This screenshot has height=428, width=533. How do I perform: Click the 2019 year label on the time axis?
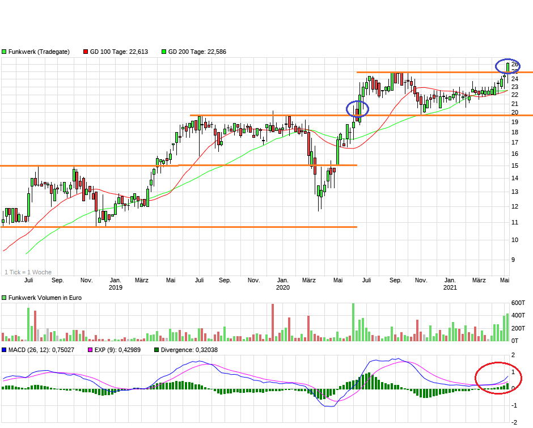point(115,287)
